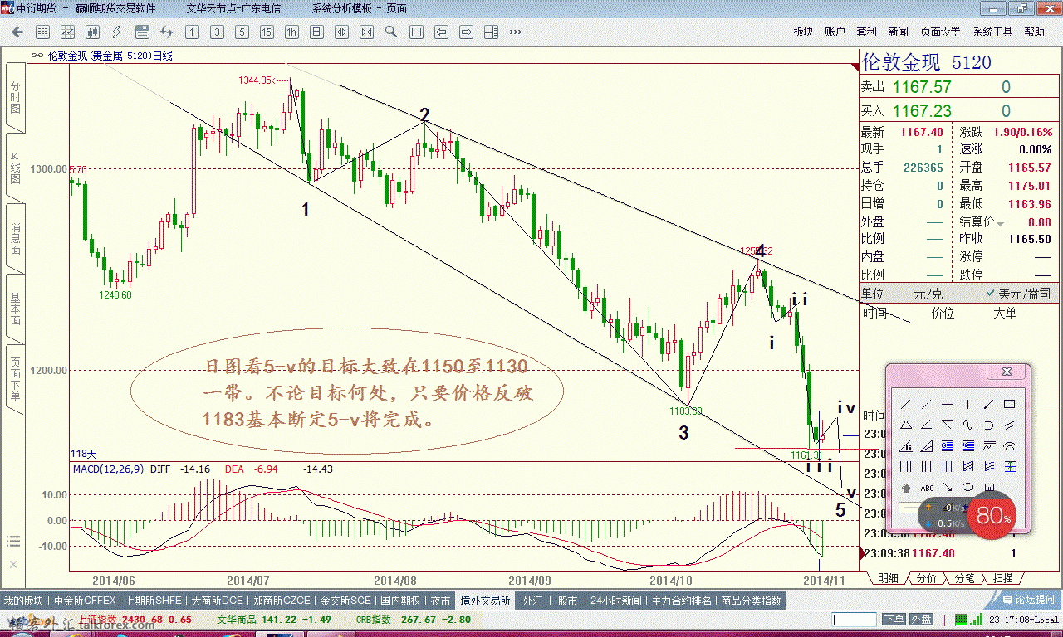Open the 套利 menu
Image resolution: width=1063 pixels, height=637 pixels.
pos(865,32)
